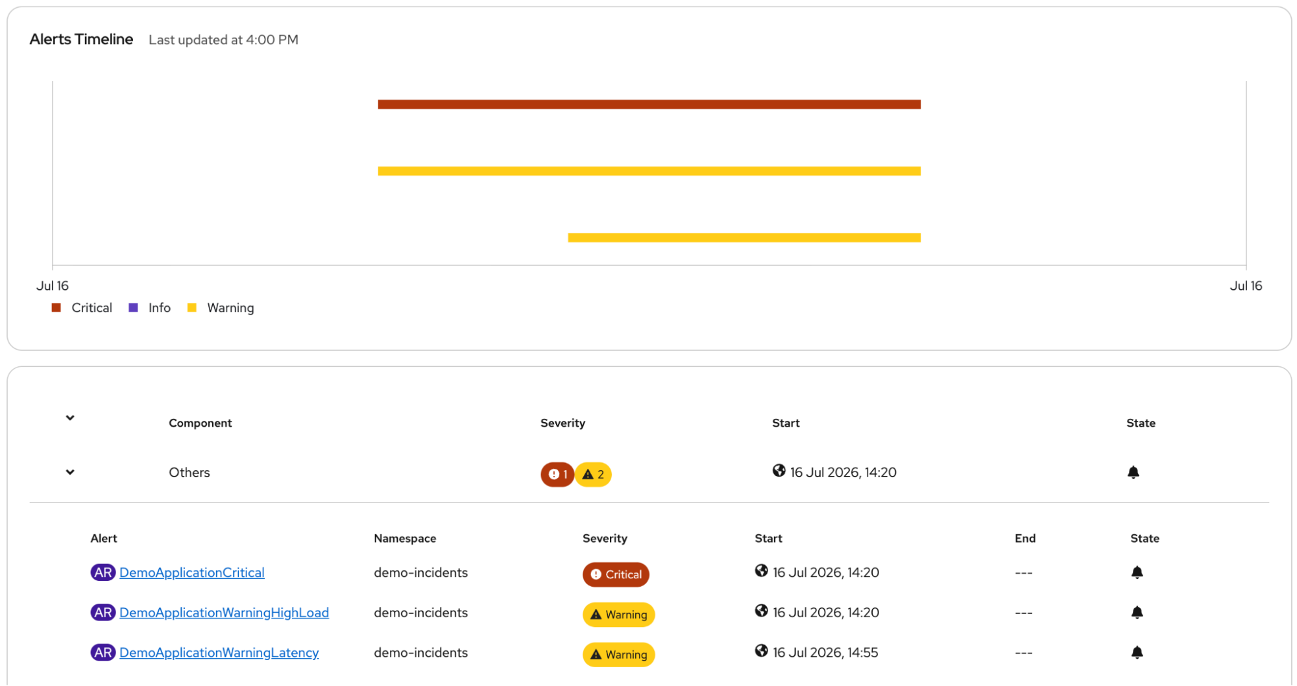1297x686 pixels.
Task: Open the DemoApplicationWarningHighLoad alert link
Action: pos(224,613)
